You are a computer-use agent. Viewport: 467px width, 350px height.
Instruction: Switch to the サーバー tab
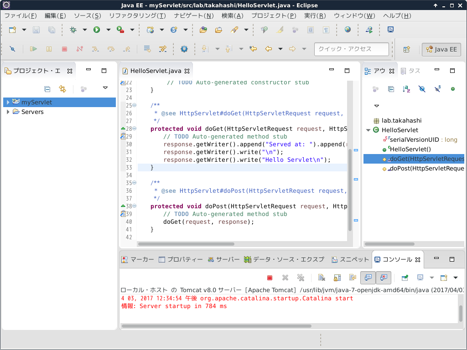[224, 259]
